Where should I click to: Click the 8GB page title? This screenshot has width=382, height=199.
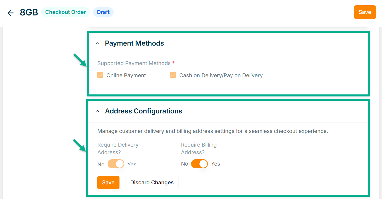click(29, 12)
